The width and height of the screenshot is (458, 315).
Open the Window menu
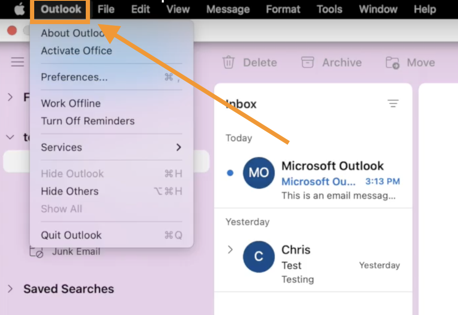point(378,9)
